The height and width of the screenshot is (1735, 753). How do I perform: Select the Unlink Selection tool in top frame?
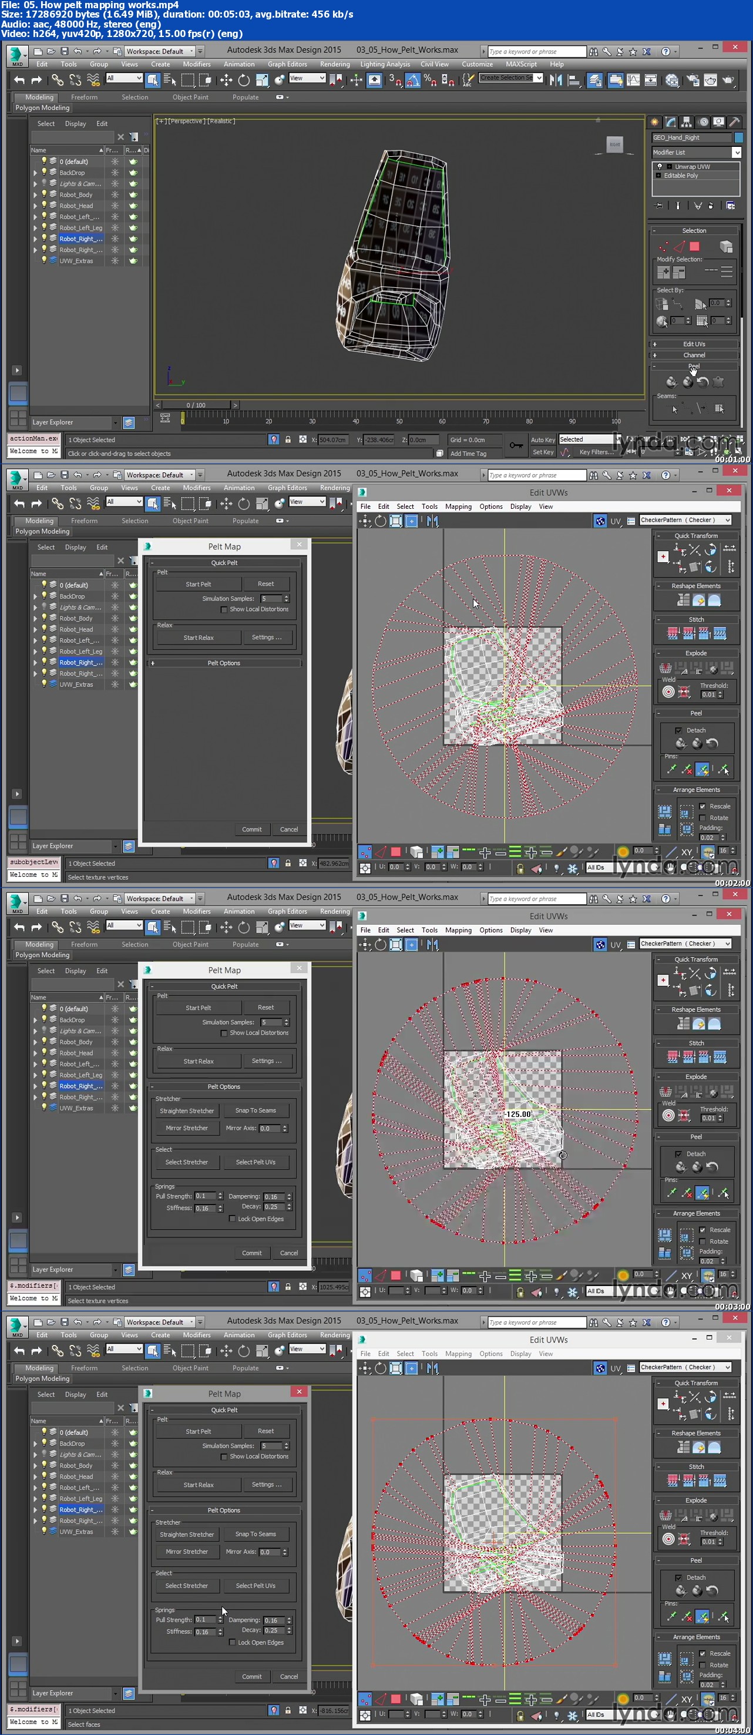(75, 80)
